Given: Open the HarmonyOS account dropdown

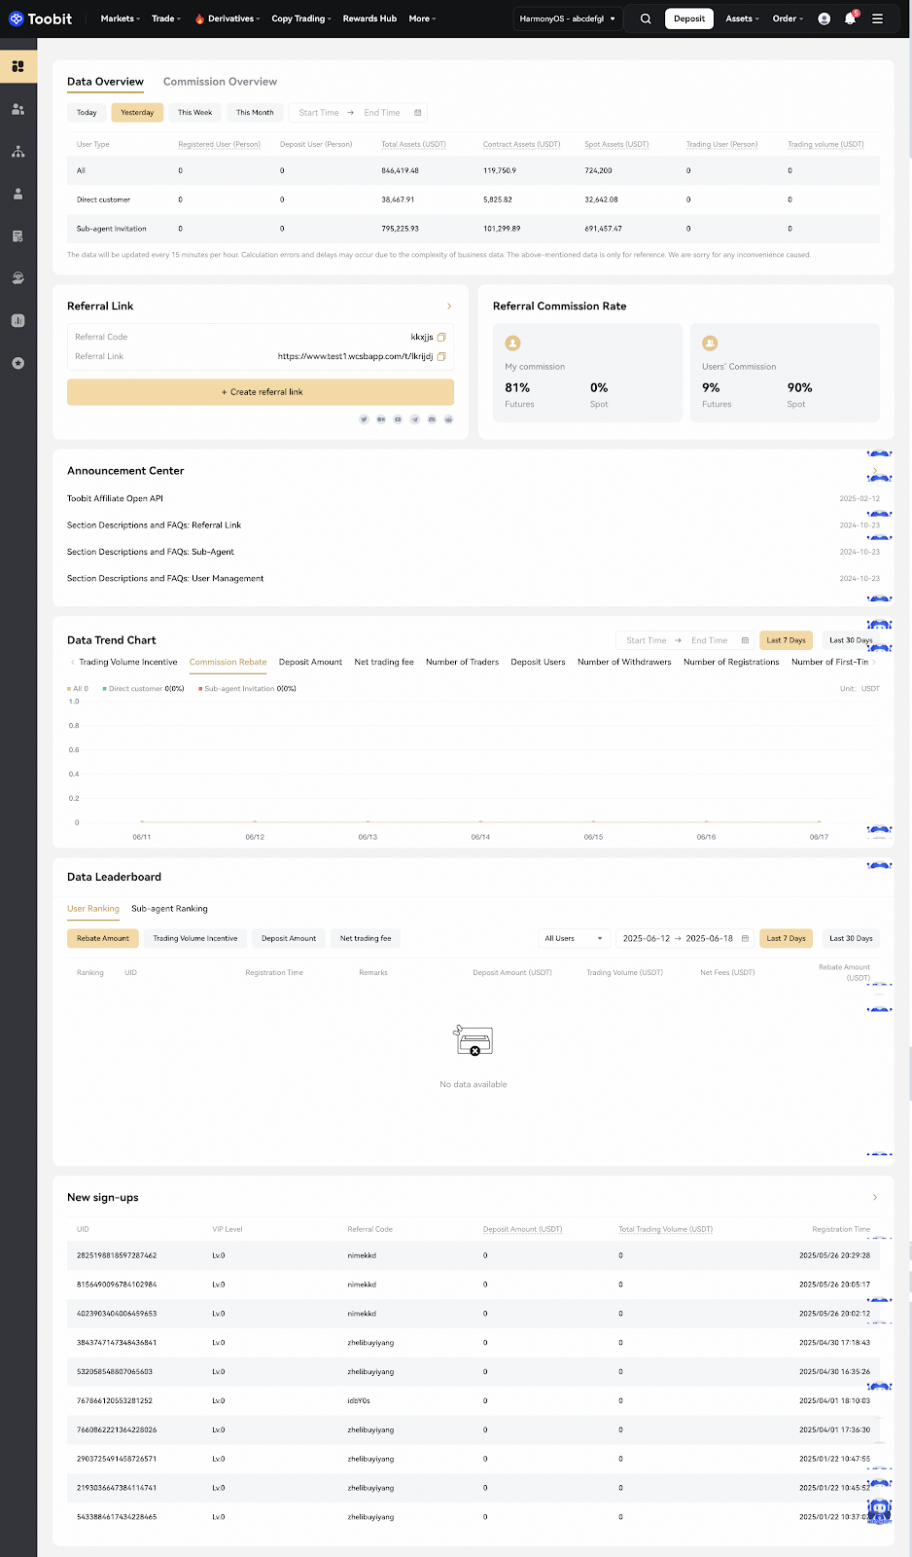Looking at the screenshot, I should click(568, 18).
